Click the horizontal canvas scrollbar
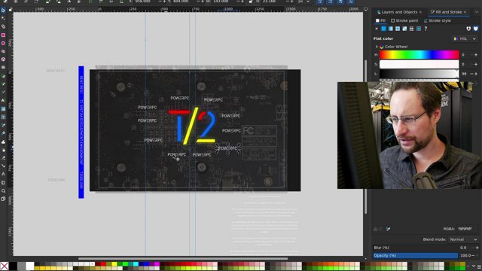This screenshot has height=271, width=482. [183, 259]
